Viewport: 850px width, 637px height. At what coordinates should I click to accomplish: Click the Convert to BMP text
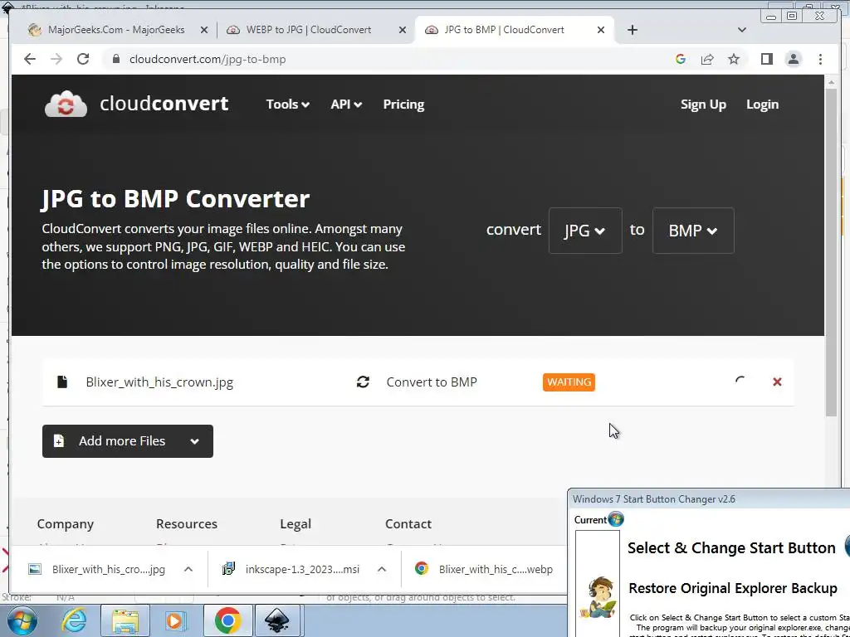click(432, 382)
